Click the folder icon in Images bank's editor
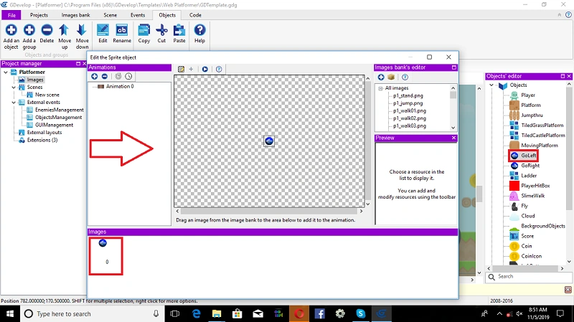574x322 pixels. tap(391, 77)
